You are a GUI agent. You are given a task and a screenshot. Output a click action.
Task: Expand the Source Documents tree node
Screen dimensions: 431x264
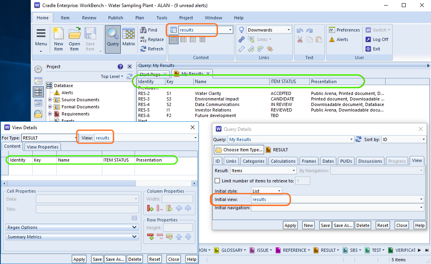(50, 100)
